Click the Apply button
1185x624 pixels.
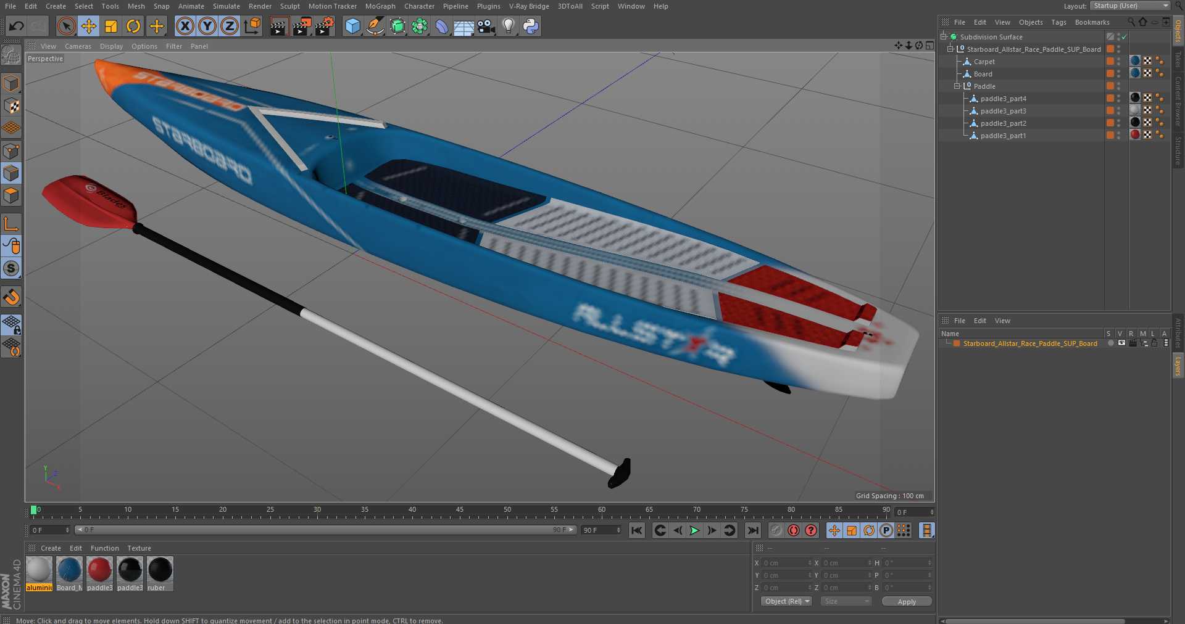click(907, 602)
